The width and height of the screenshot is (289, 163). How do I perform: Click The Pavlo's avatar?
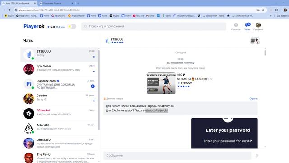click(x=29, y=158)
